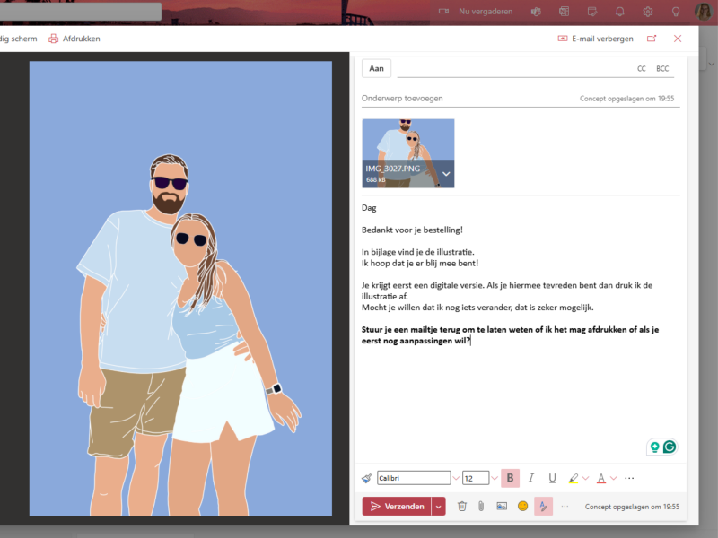Click the format painter icon
The image size is (718, 538).
pyautogui.click(x=367, y=478)
